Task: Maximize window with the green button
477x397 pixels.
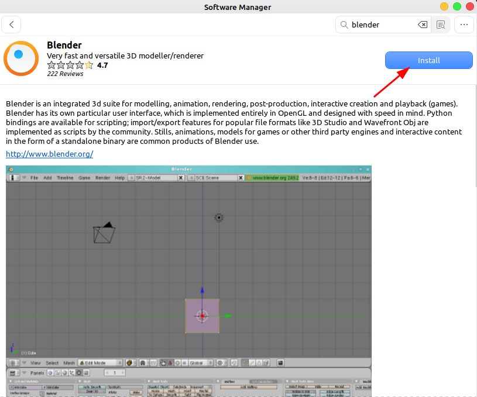Action: tap(457, 6)
